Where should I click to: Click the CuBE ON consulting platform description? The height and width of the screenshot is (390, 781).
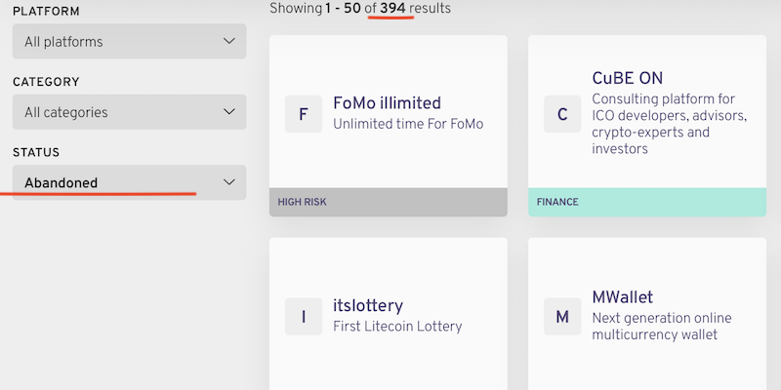pyautogui.click(x=669, y=124)
